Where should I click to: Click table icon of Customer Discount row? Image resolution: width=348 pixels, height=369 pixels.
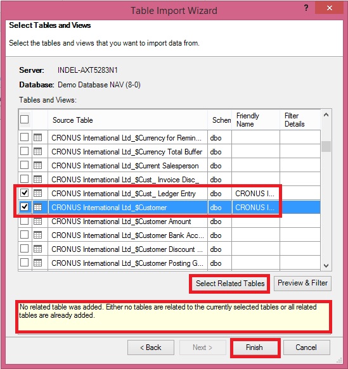[x=37, y=249]
